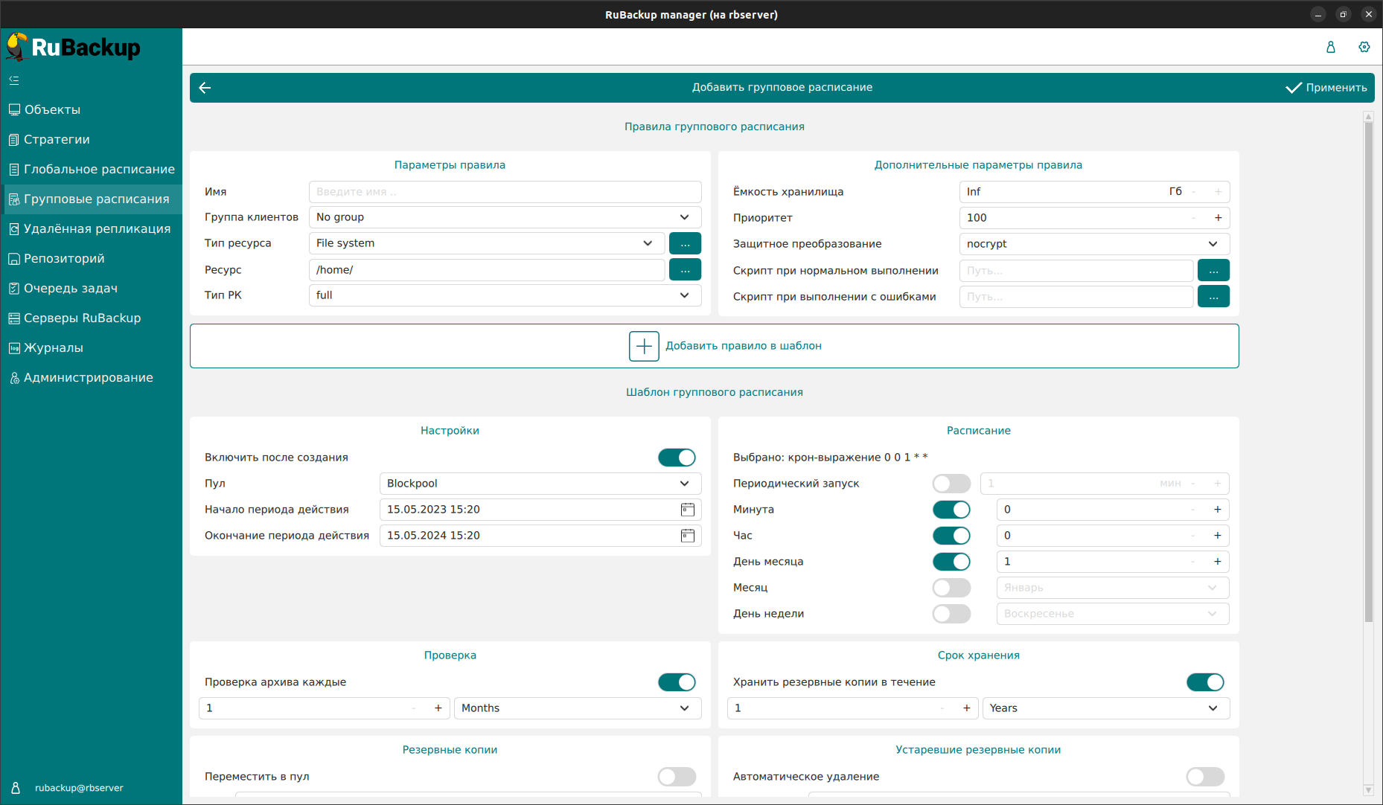
Task: Expand the Группа клиентов dropdown
Action: 505,217
